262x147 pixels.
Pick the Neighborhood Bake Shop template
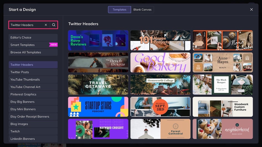point(223,129)
